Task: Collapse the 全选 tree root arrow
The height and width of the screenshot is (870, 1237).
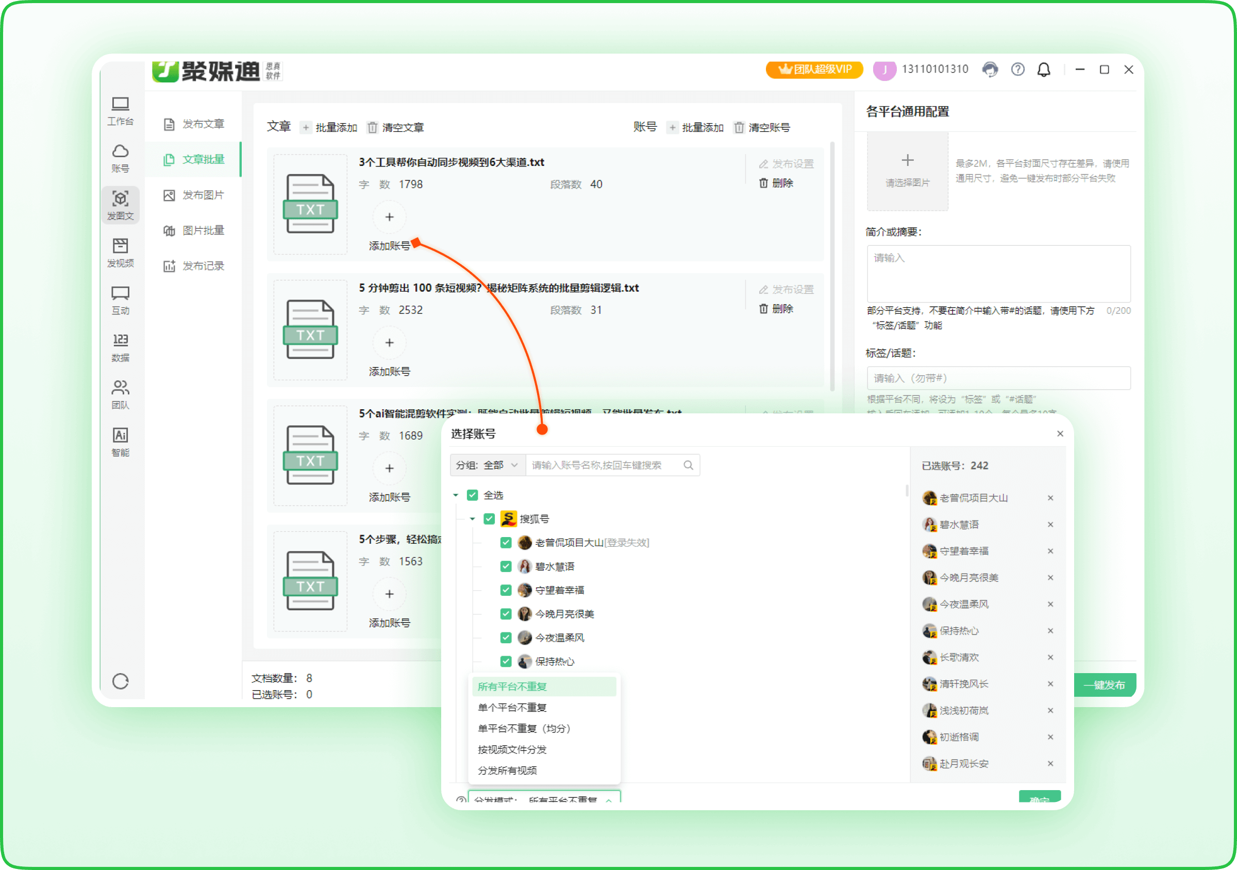Action: pyautogui.click(x=456, y=495)
